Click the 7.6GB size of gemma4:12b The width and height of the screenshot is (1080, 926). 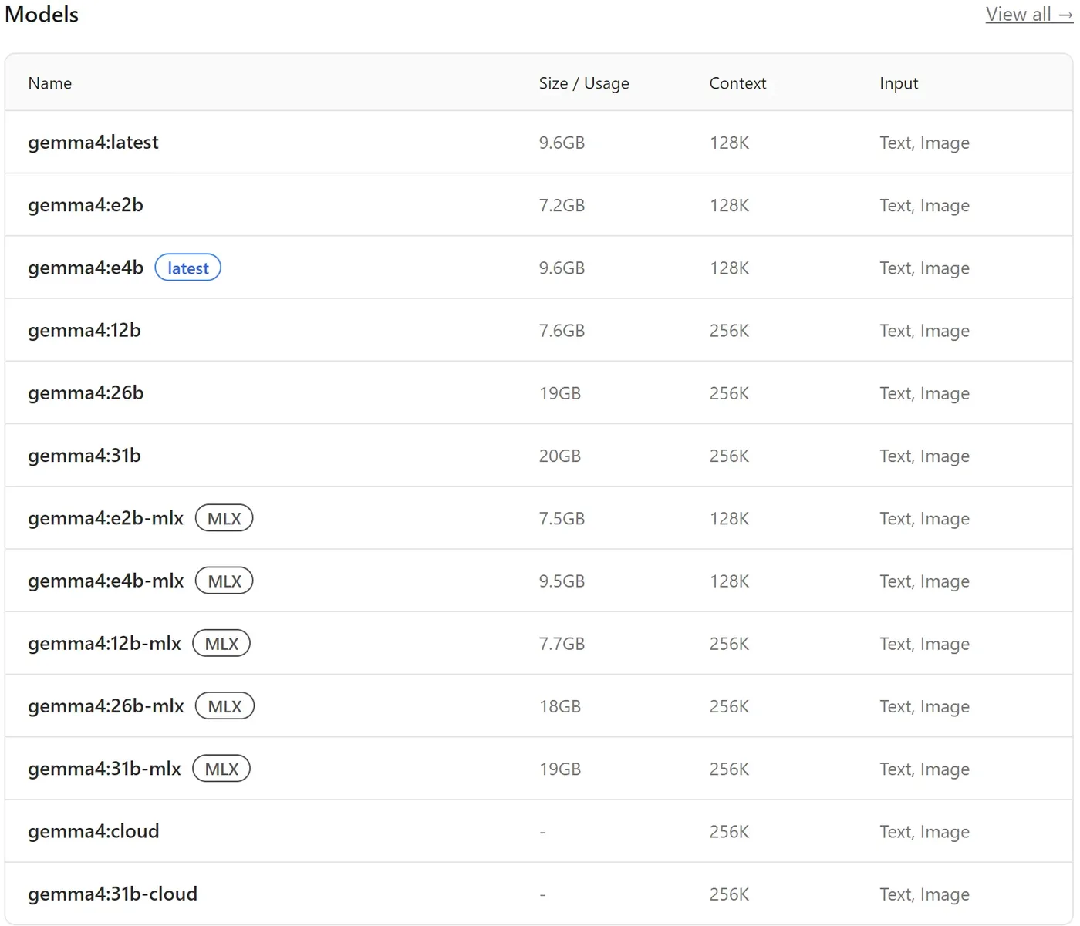(x=562, y=330)
